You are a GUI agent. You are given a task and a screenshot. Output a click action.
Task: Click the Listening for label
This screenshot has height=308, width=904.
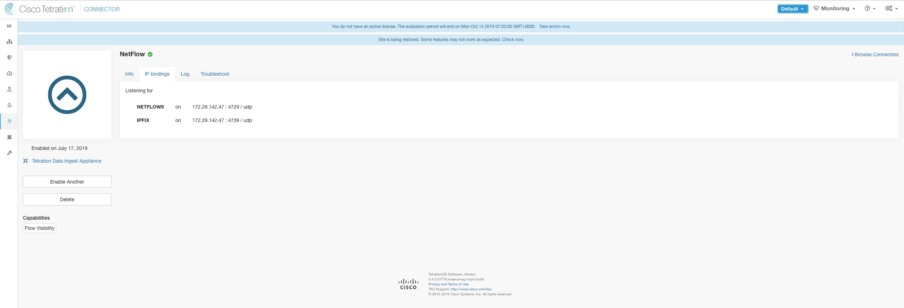tap(139, 91)
